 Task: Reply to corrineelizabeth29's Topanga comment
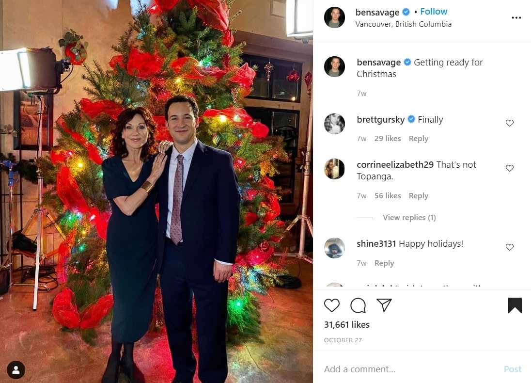418,196
